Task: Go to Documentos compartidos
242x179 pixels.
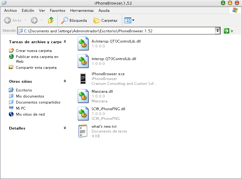Action: click(x=38, y=102)
